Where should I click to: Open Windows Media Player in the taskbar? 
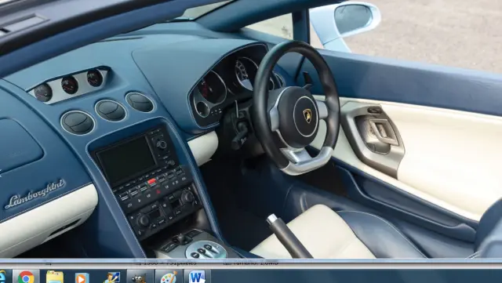click(82, 278)
